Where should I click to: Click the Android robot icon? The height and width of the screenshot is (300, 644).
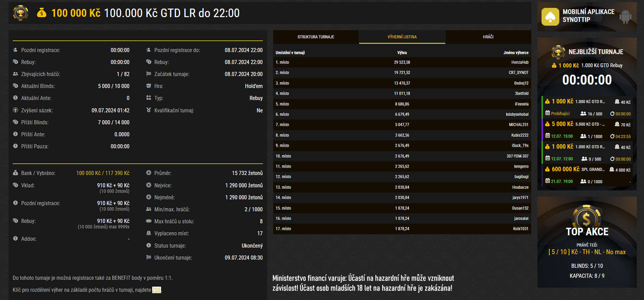point(625,16)
